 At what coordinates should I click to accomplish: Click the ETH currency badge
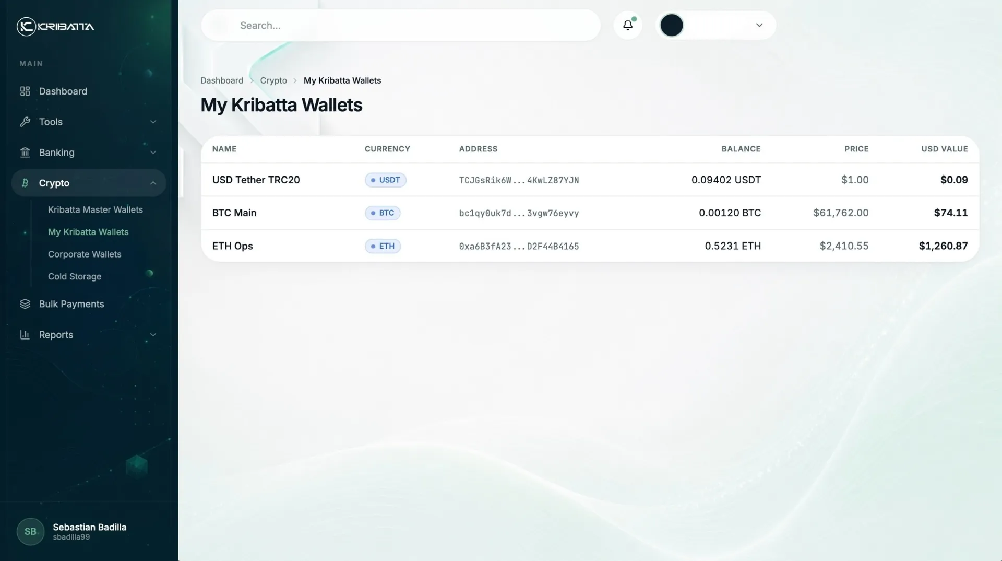tap(383, 246)
